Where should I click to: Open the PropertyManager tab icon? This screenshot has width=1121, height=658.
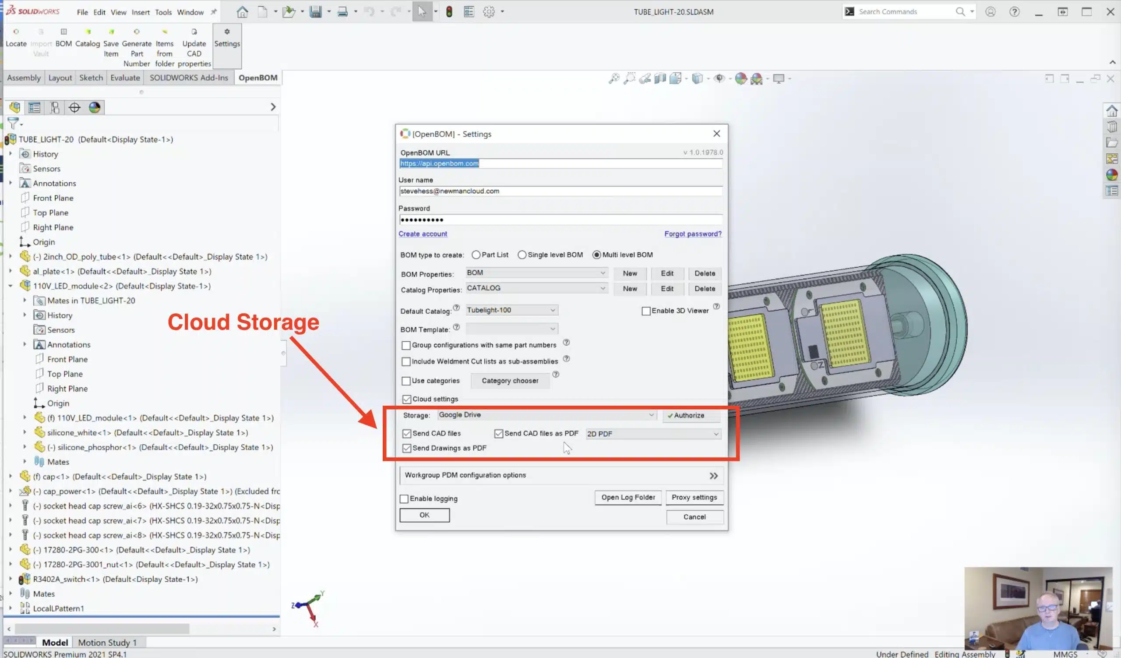[x=34, y=107]
